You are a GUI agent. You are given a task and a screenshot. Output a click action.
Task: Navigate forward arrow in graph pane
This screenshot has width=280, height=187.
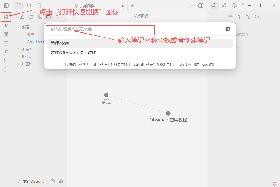click(82, 16)
